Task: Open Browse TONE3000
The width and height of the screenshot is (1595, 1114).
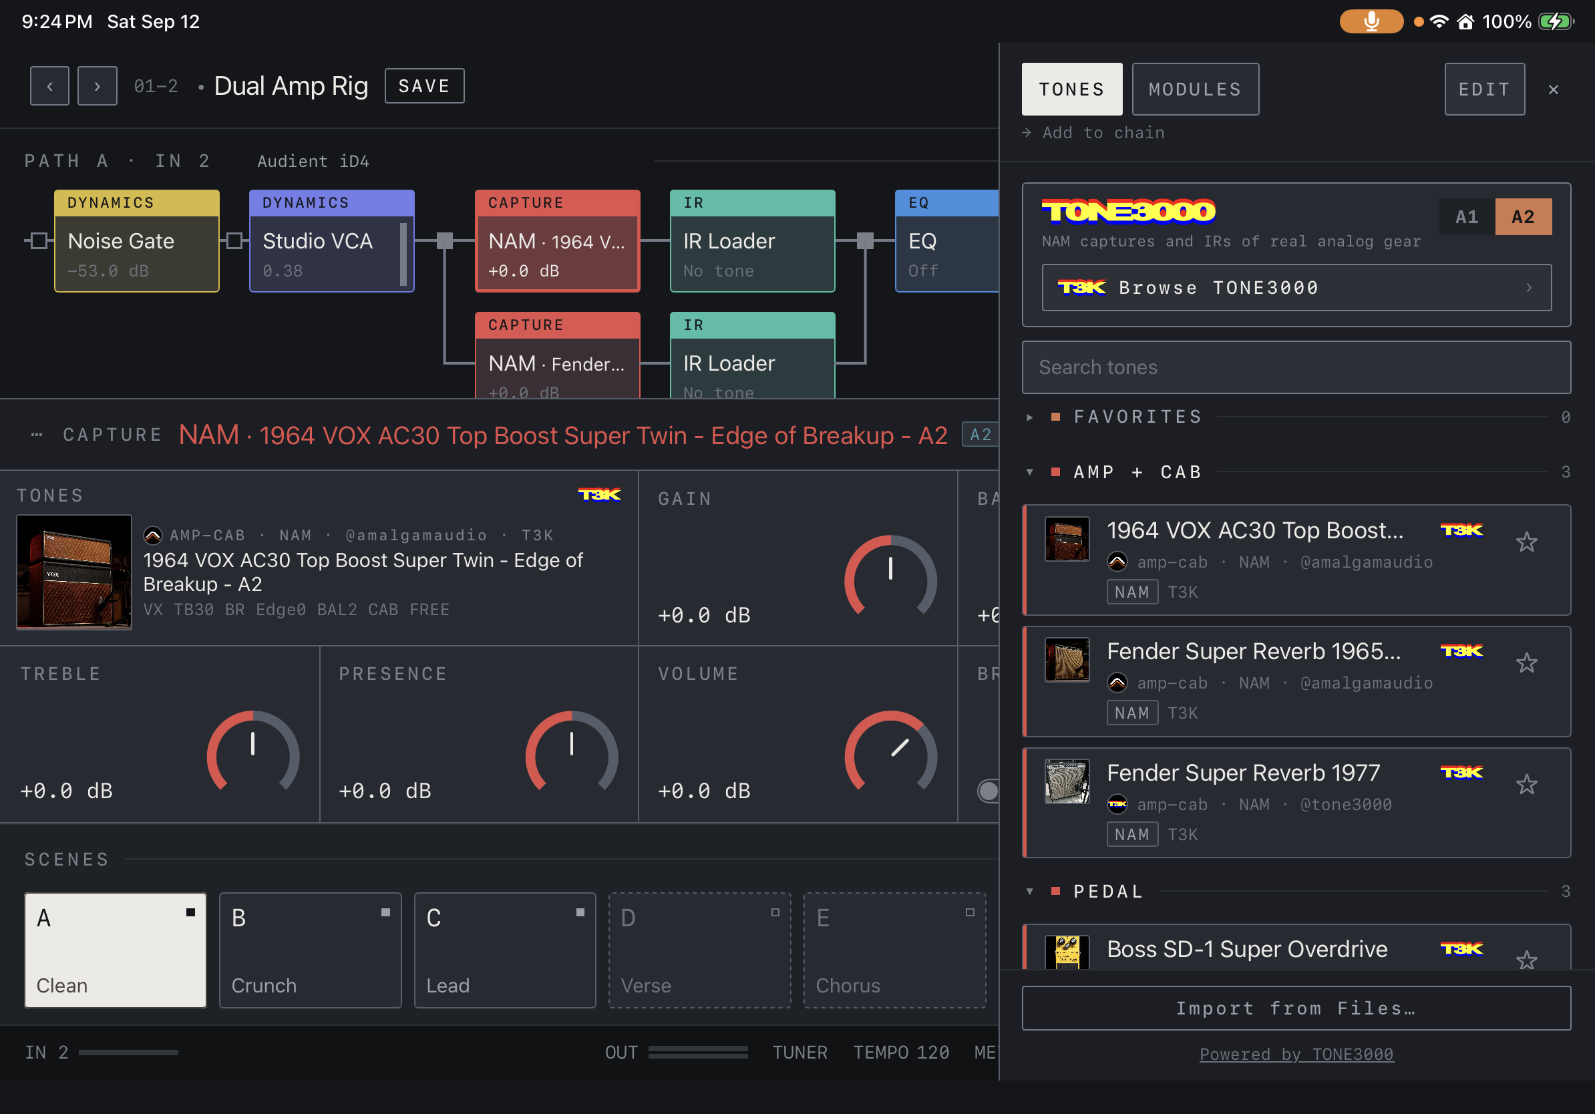Action: (1296, 288)
